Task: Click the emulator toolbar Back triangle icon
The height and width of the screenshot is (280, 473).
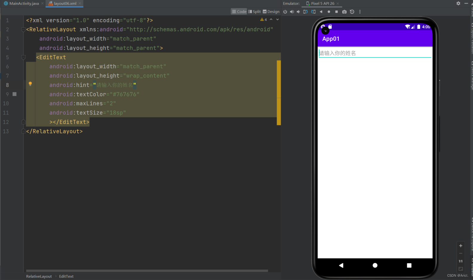Action: coord(321,12)
